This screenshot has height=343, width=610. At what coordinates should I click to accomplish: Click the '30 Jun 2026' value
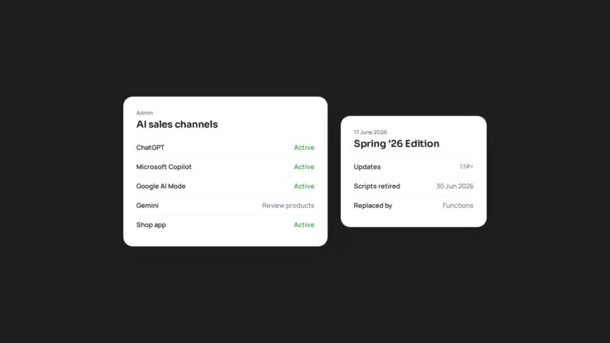click(x=455, y=187)
